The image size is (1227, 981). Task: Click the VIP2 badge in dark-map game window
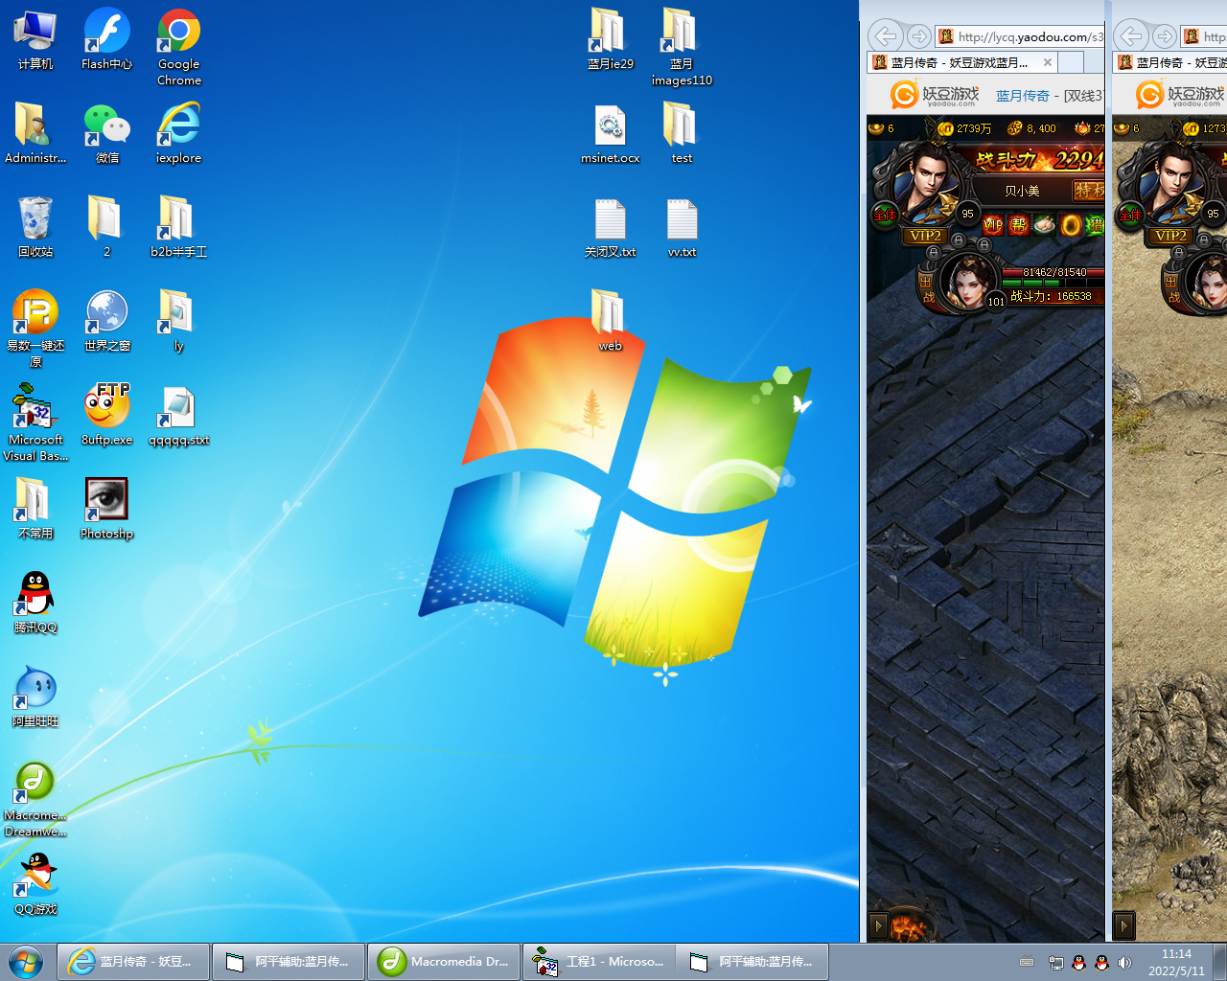tap(925, 236)
